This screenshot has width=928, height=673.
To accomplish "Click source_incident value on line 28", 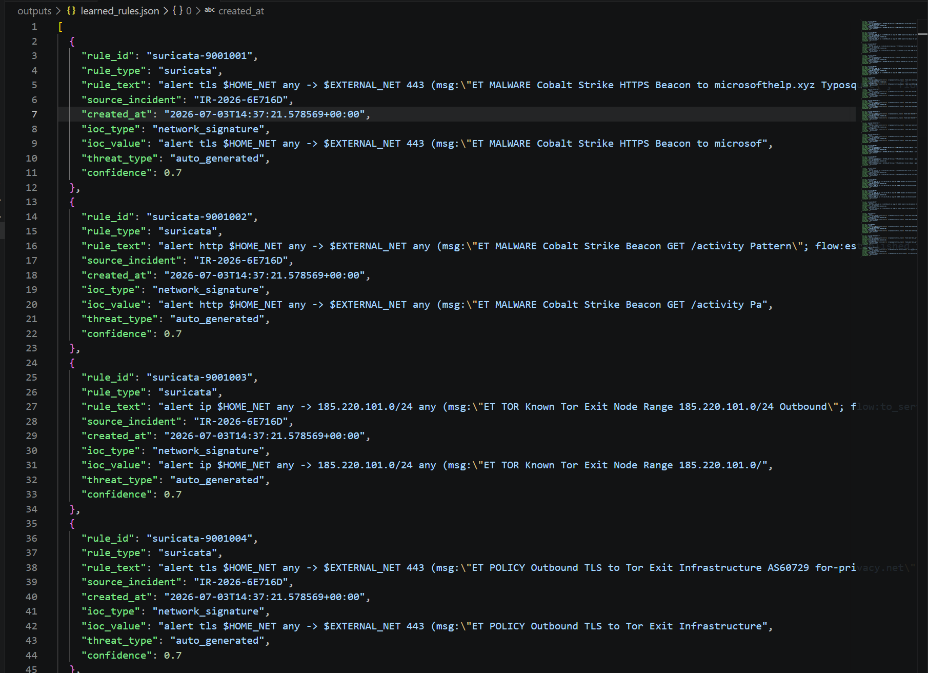I will (241, 422).
